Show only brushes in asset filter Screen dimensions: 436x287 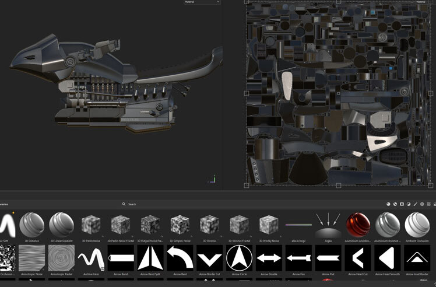[x=415, y=204]
